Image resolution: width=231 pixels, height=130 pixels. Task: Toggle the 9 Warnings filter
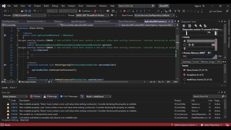point(51,96)
